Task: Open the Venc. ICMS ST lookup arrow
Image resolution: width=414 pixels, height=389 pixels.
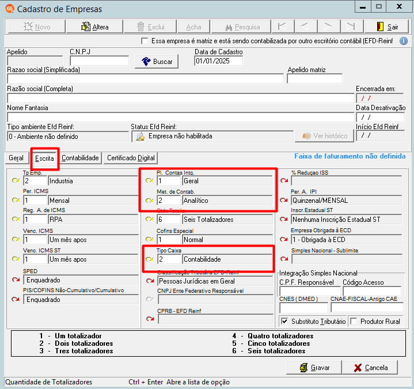Action: [x=16, y=259]
